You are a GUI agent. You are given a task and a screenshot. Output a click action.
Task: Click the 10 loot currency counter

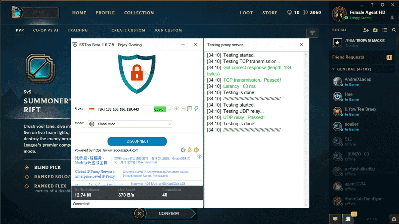click(x=293, y=13)
